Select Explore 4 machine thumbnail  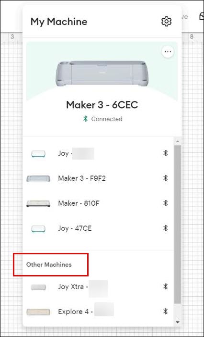[x=38, y=312]
